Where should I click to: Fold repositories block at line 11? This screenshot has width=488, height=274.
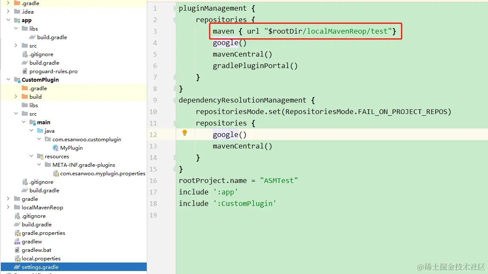(175, 123)
